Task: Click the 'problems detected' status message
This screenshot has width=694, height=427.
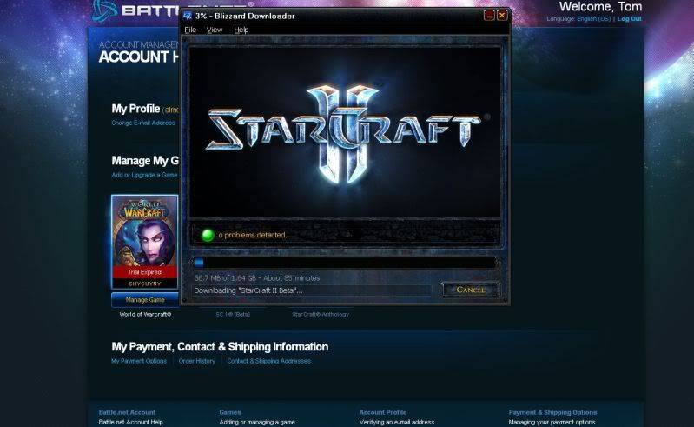Action: [x=253, y=235]
